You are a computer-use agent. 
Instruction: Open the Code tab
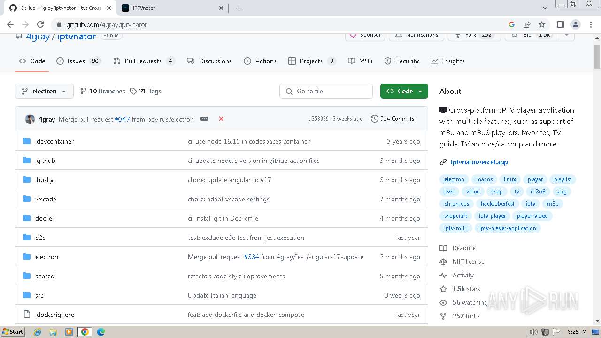pyautogui.click(x=32, y=61)
